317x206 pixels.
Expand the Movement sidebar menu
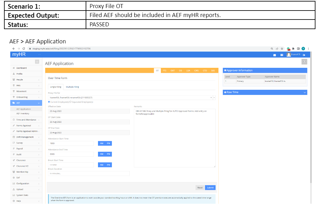[x=26, y=91]
